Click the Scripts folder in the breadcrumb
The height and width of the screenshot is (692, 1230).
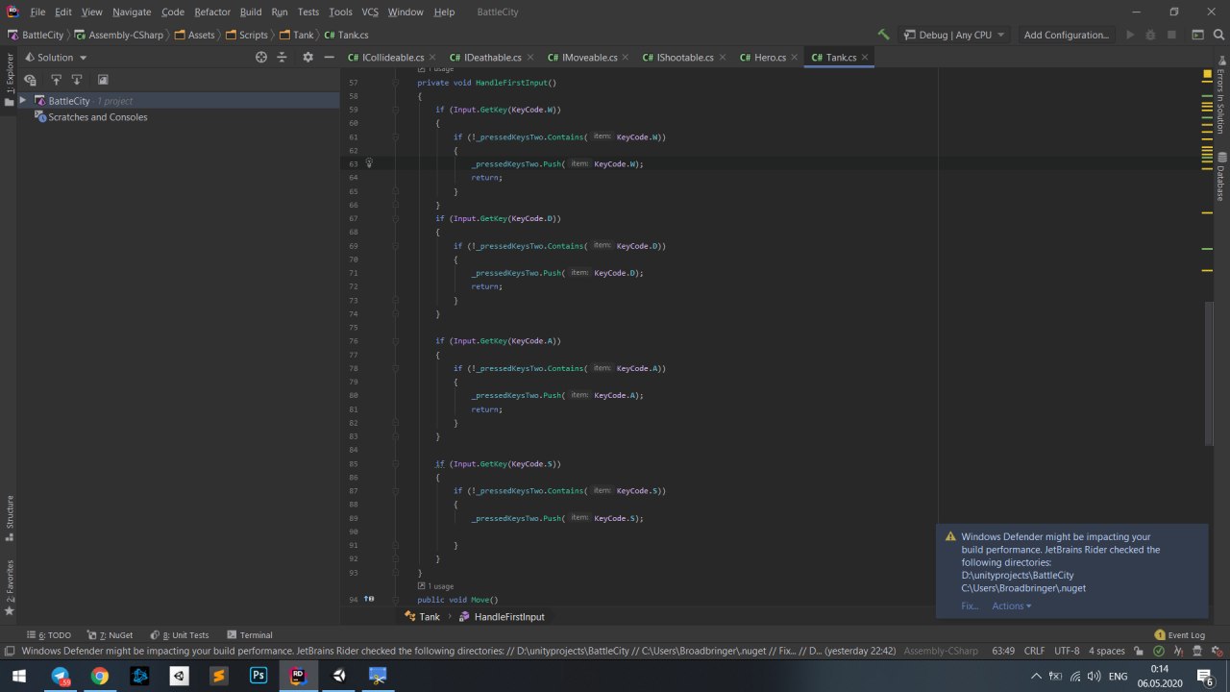[246, 35]
